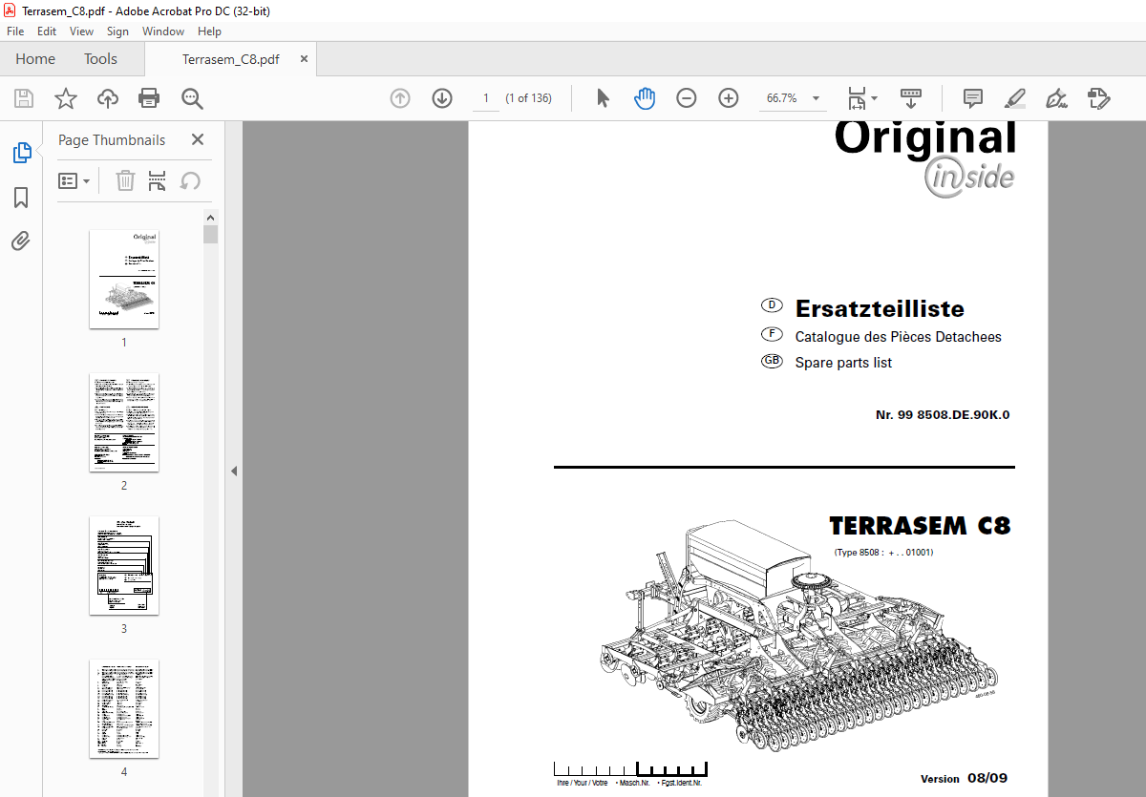The height and width of the screenshot is (797, 1146).
Task: Activate the Hand pan tool
Action: click(645, 98)
